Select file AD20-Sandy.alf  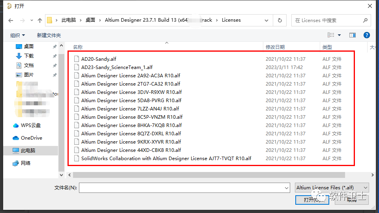click(x=99, y=59)
